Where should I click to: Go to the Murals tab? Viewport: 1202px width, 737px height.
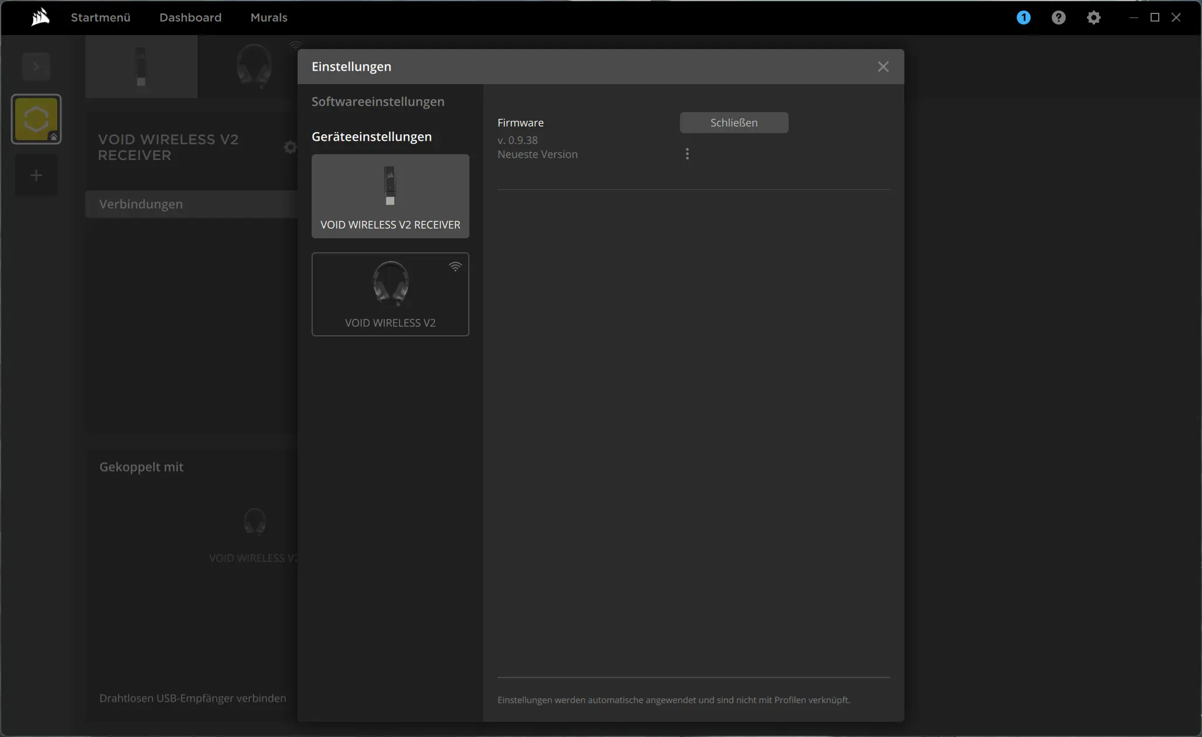269,18
